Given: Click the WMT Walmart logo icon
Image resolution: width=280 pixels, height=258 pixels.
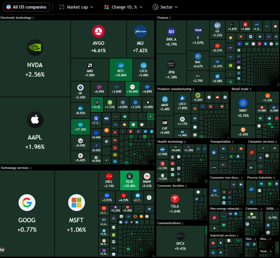Looking at the screenshot, I should [x=243, y=103].
